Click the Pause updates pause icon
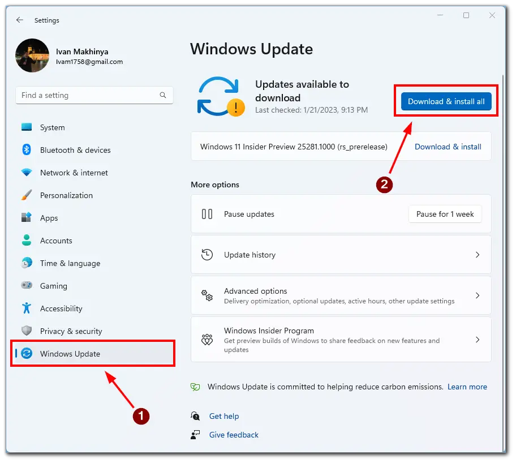Image resolution: width=516 pixels, height=463 pixels. point(207,214)
